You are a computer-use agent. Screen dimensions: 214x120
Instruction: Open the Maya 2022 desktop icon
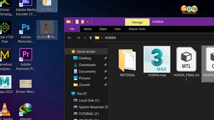click(x=6, y=84)
